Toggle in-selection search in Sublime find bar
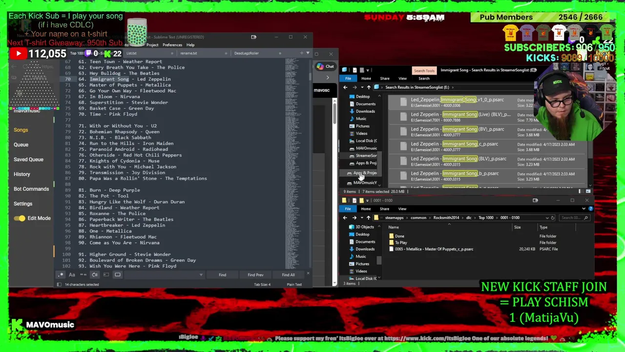 coord(106,275)
